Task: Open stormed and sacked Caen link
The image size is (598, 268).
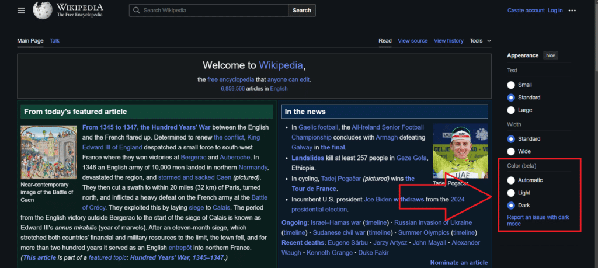Action: (x=195, y=177)
